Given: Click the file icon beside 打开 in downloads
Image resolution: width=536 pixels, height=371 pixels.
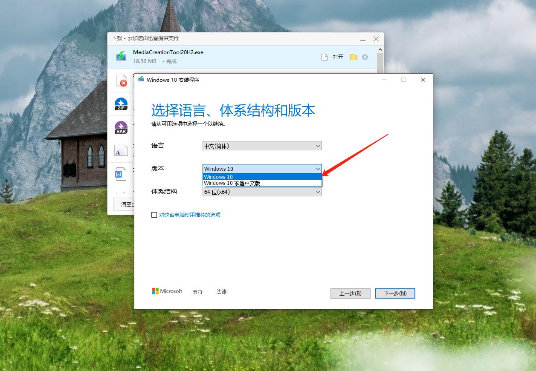Looking at the screenshot, I should tap(324, 57).
